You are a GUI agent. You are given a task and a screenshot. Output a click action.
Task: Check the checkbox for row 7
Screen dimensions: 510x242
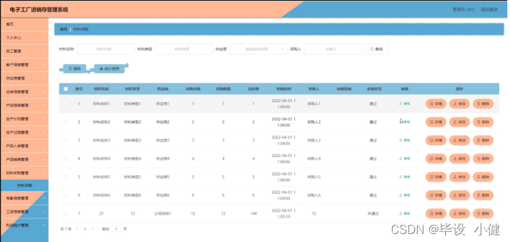pos(66,214)
